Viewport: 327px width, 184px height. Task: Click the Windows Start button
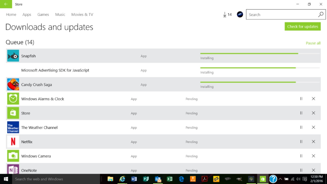pyautogui.click(x=6, y=179)
